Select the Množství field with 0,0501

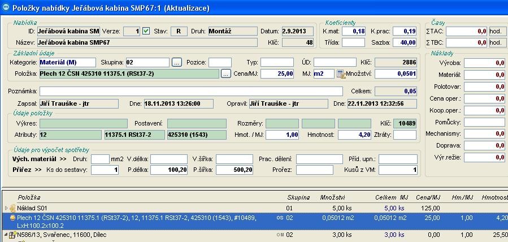click(396, 74)
